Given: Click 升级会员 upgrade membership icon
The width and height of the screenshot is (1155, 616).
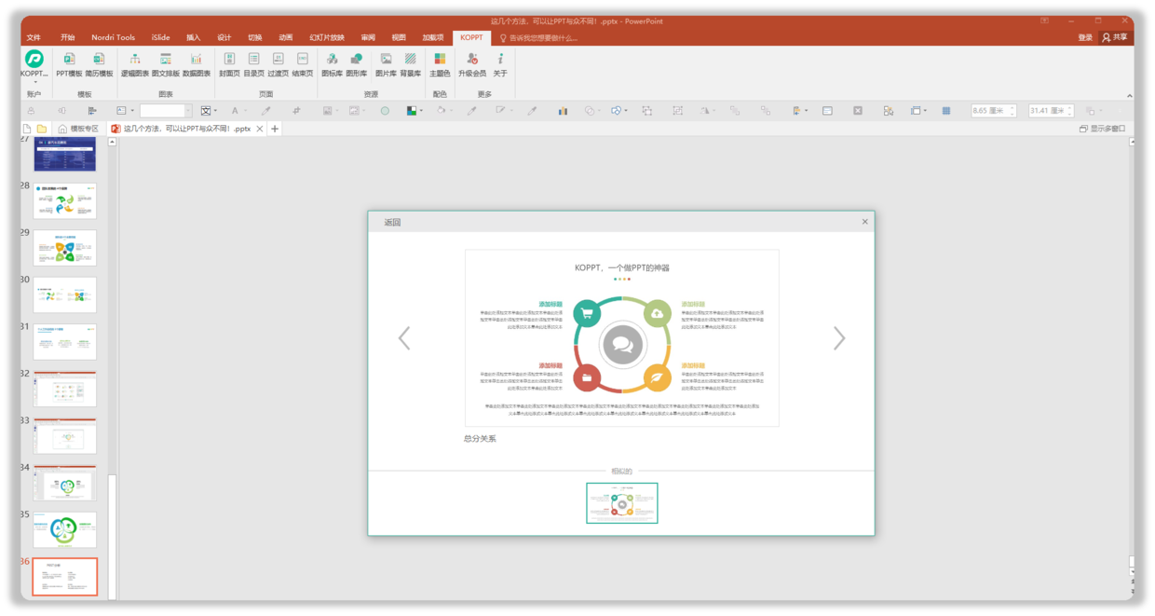Looking at the screenshot, I should (472, 63).
